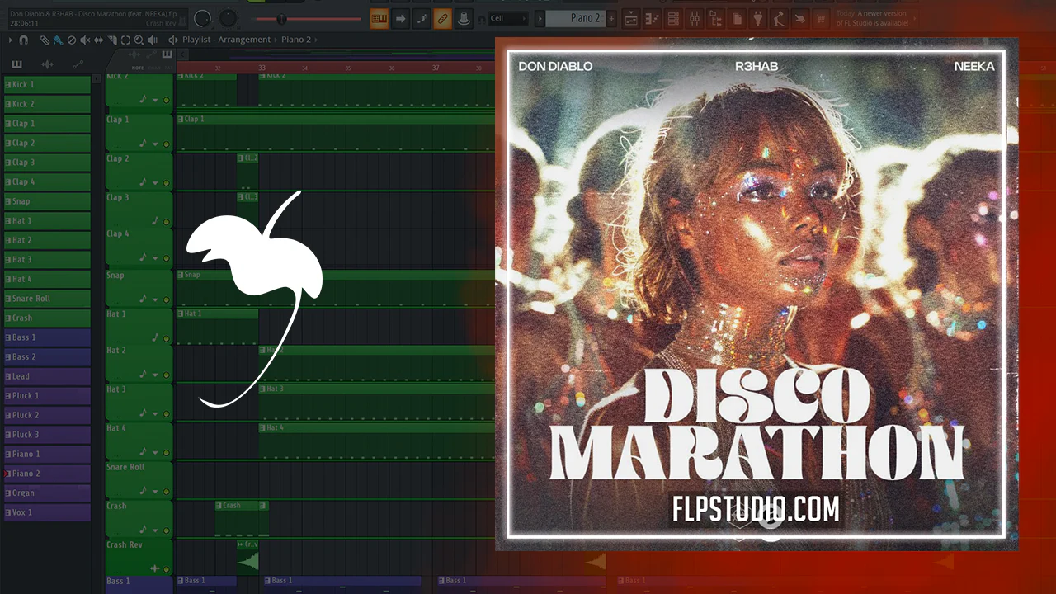Open the Mixer view icon

(695, 18)
